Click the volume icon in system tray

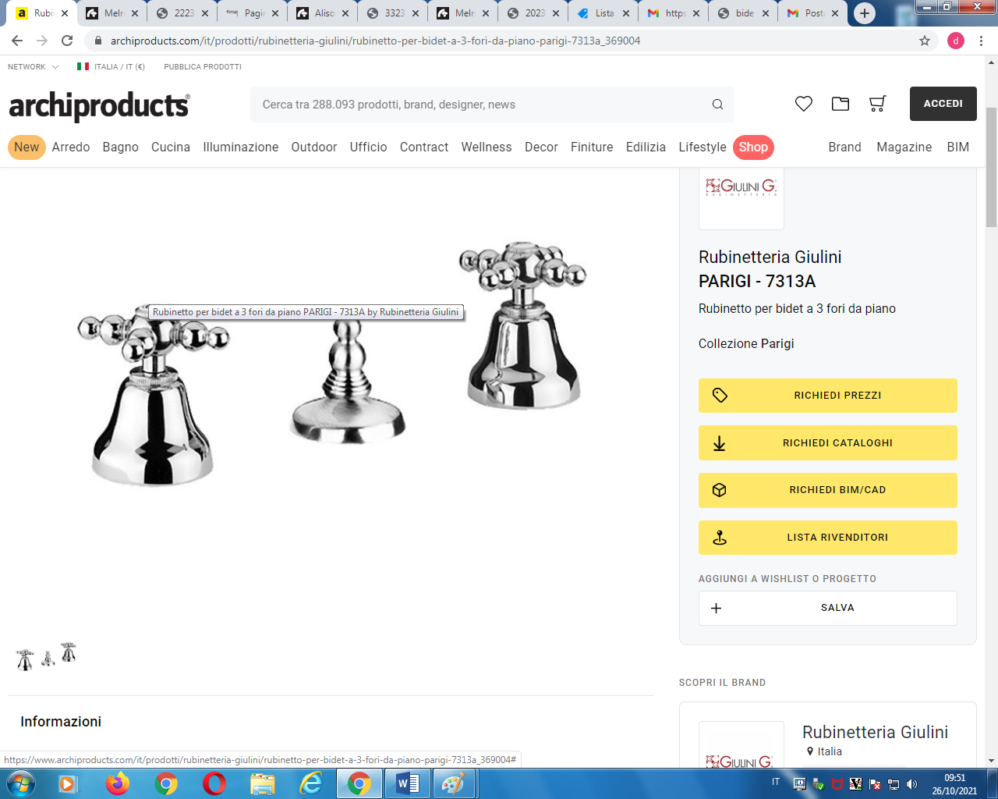point(912,783)
